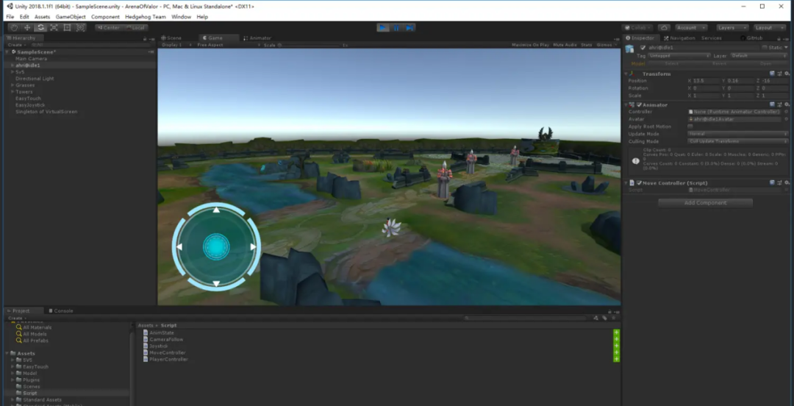Image resolution: width=794 pixels, height=406 pixels.
Task: Open the Component menu
Action: click(105, 17)
